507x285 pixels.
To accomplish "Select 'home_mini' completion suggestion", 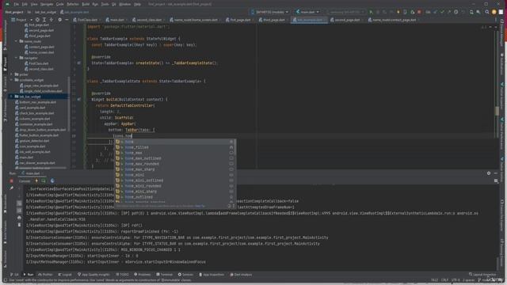I will 175,175.
